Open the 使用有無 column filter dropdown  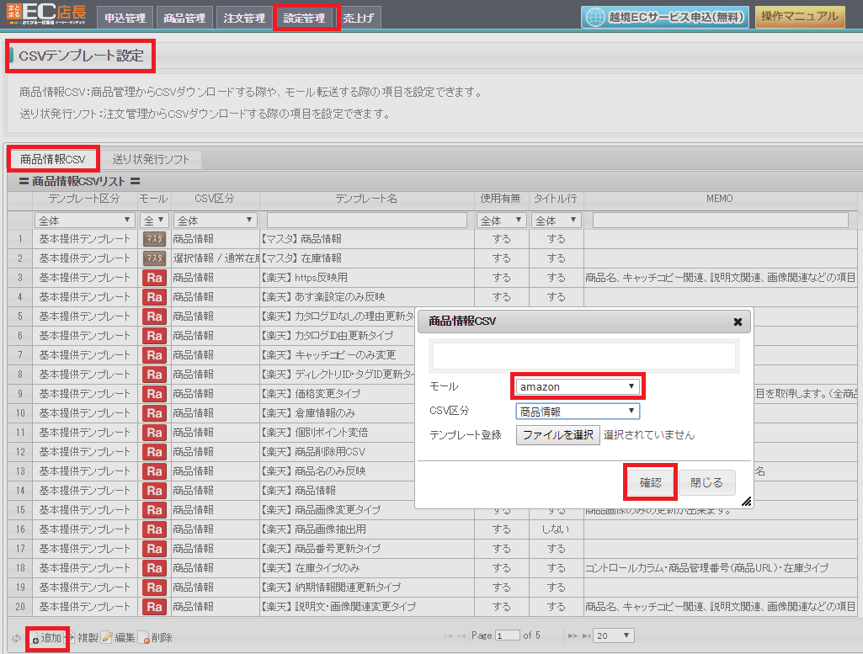coord(501,221)
